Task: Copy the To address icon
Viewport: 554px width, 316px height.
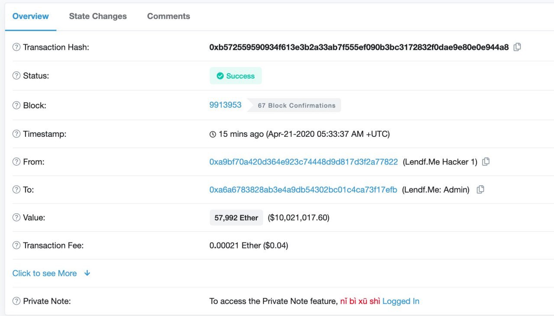Action: [x=480, y=190]
